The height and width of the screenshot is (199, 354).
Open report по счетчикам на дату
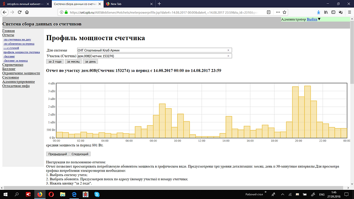pos(17,39)
